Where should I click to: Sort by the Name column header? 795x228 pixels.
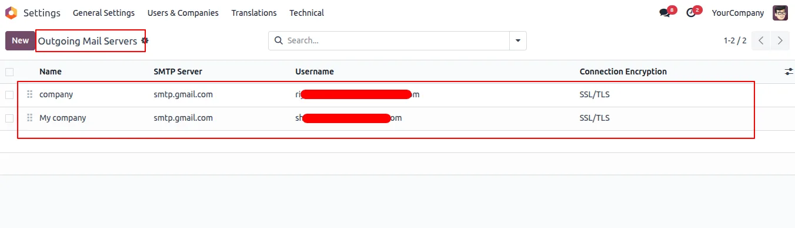(x=51, y=72)
